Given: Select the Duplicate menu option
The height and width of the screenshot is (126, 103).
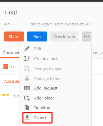Looking at the screenshot, I should pos(43,108).
